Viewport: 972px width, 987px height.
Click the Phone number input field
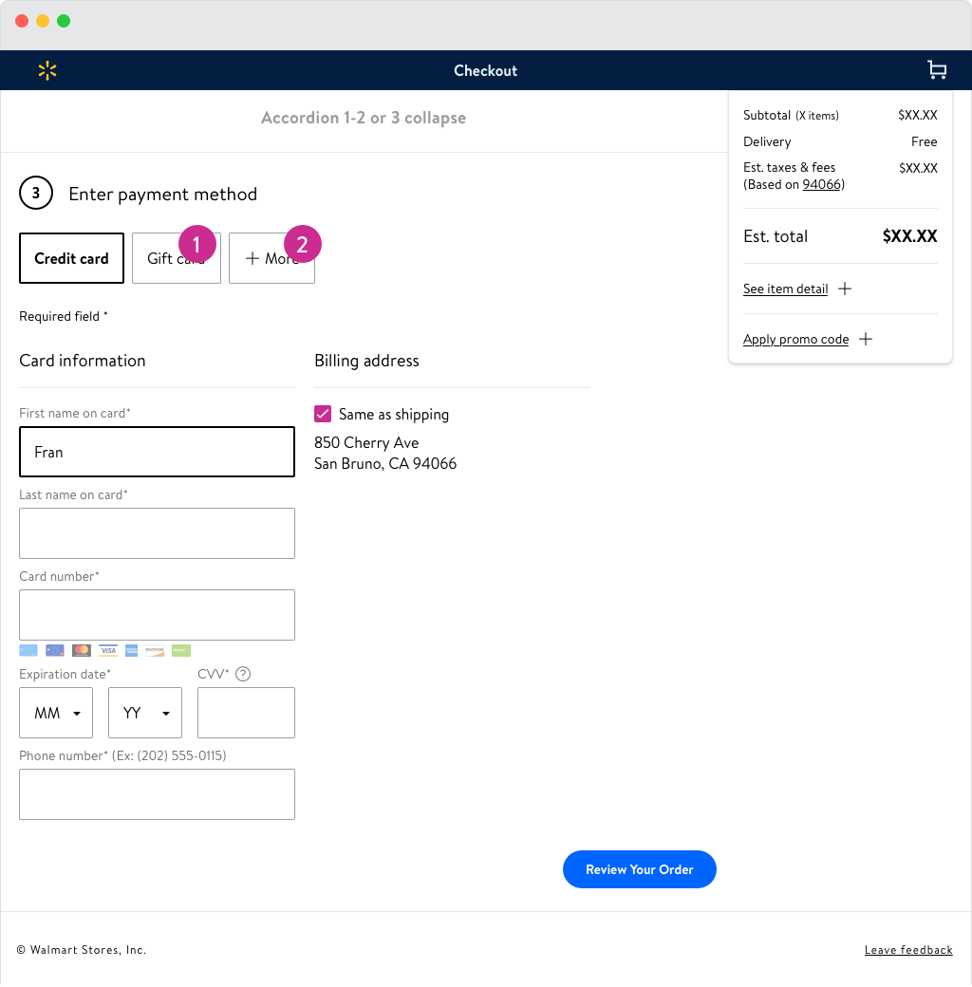tap(157, 794)
